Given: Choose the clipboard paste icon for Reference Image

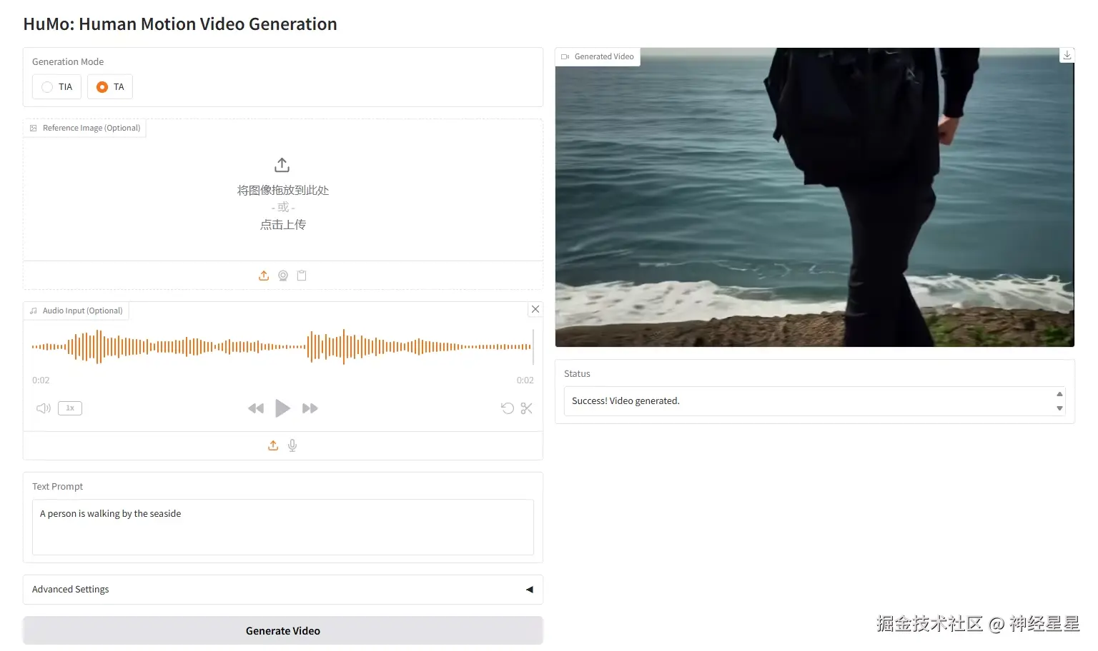Looking at the screenshot, I should [x=302, y=276].
